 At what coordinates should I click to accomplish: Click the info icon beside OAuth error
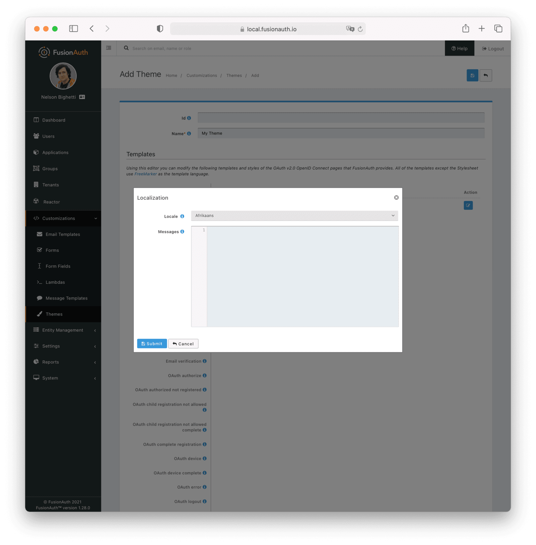click(x=205, y=487)
